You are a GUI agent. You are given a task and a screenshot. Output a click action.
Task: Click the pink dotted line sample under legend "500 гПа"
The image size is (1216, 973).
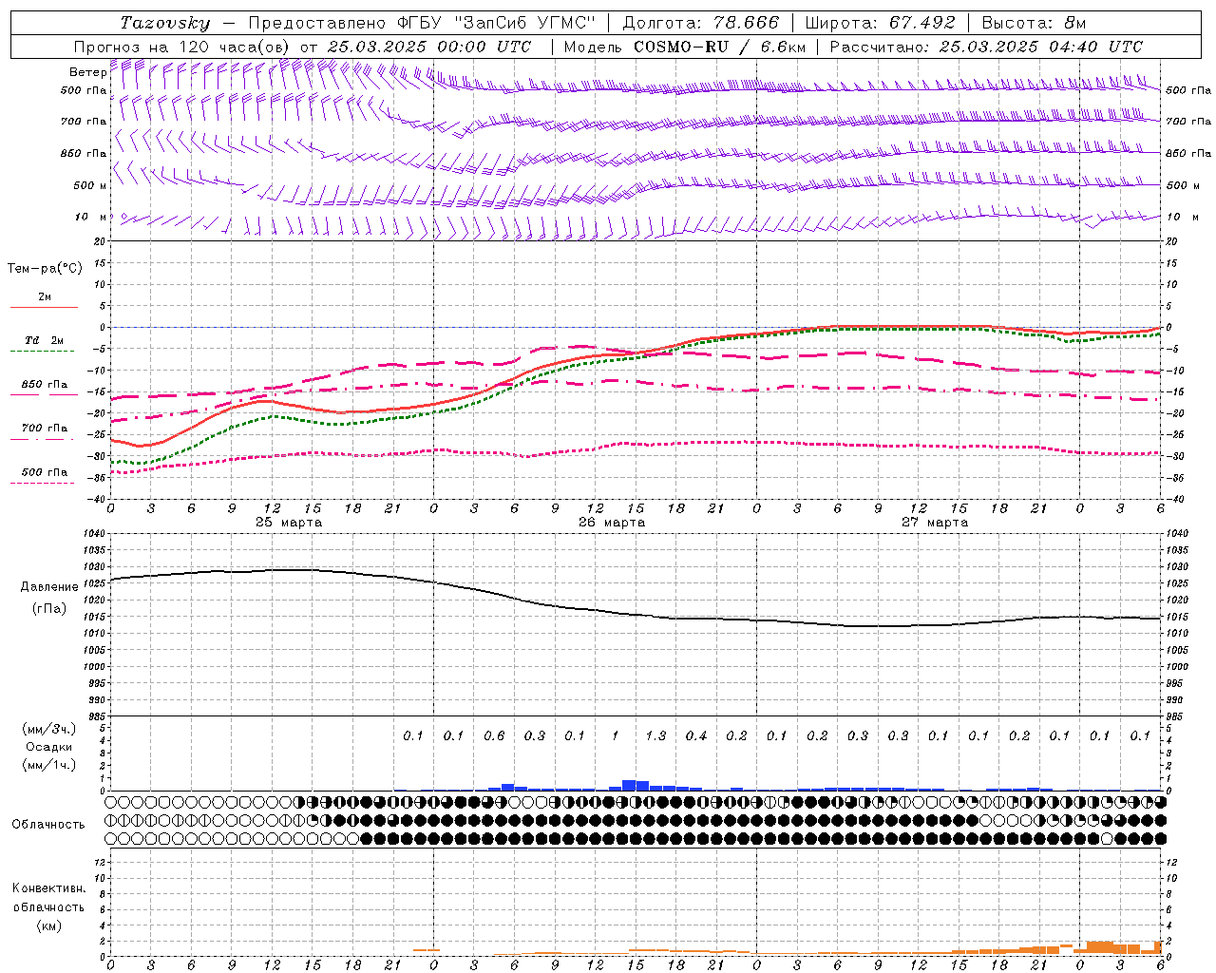(x=44, y=483)
